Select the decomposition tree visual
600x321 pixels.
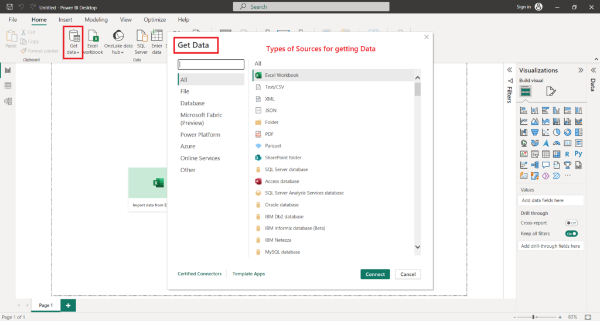pos(534,165)
